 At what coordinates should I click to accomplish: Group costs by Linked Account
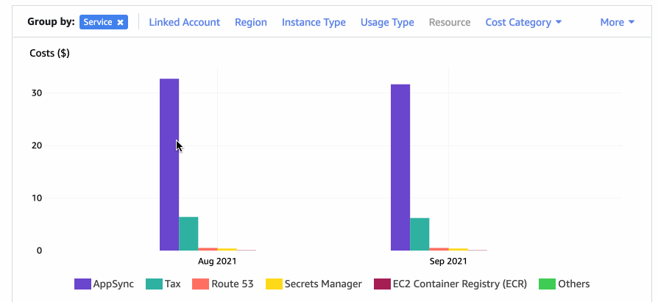tap(184, 22)
